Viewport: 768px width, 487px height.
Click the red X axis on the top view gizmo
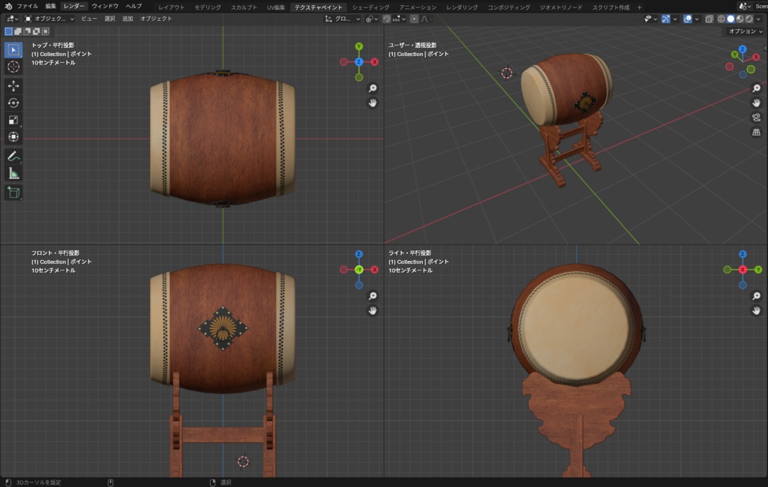375,61
